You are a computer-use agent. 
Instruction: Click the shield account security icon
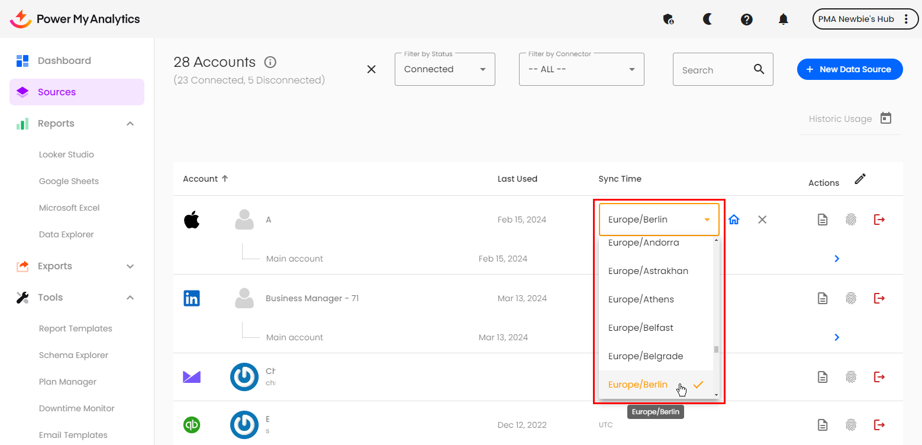click(668, 20)
